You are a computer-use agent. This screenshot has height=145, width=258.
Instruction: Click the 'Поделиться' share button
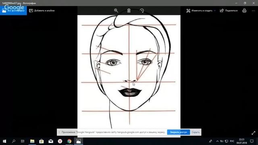tap(229, 10)
